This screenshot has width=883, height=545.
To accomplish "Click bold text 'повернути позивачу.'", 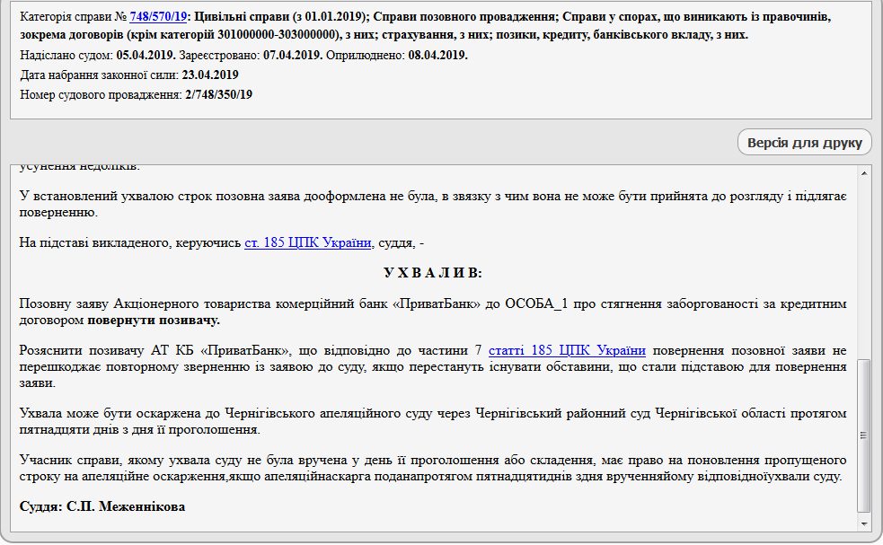I will pos(154,320).
